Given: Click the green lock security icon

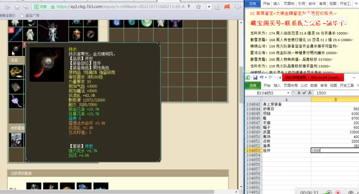Looking at the screenshot, I should (x=52, y=7).
